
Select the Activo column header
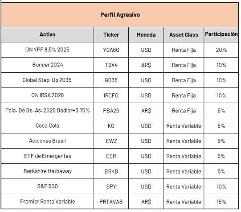(47, 34)
